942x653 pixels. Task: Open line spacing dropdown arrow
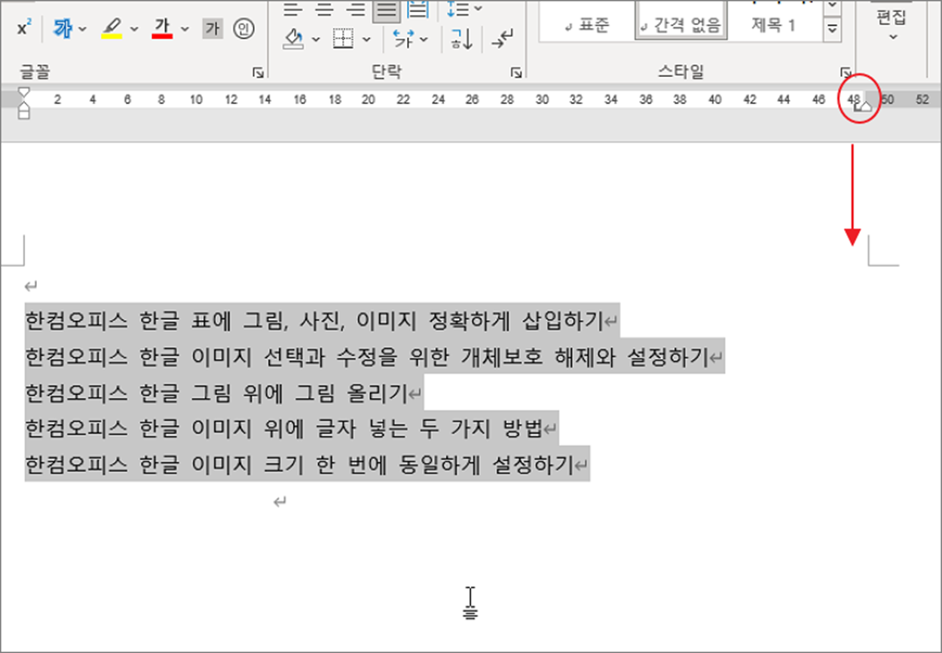point(478,8)
